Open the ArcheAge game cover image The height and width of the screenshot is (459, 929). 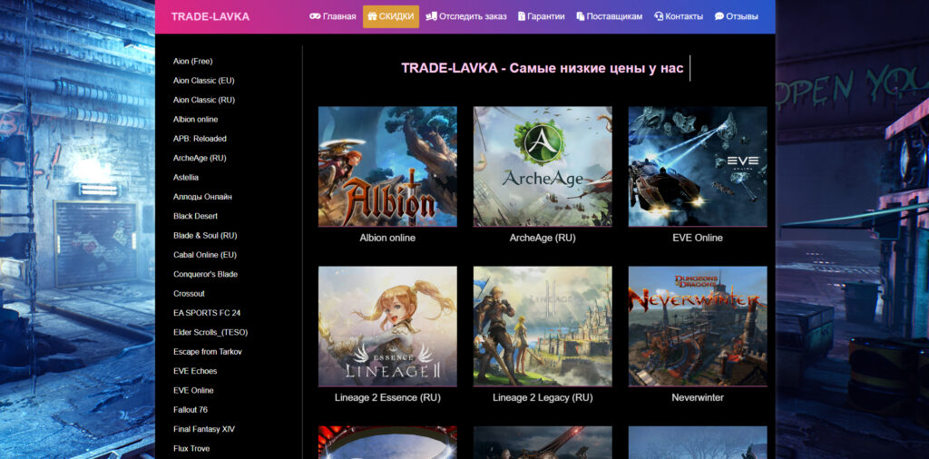click(x=543, y=166)
